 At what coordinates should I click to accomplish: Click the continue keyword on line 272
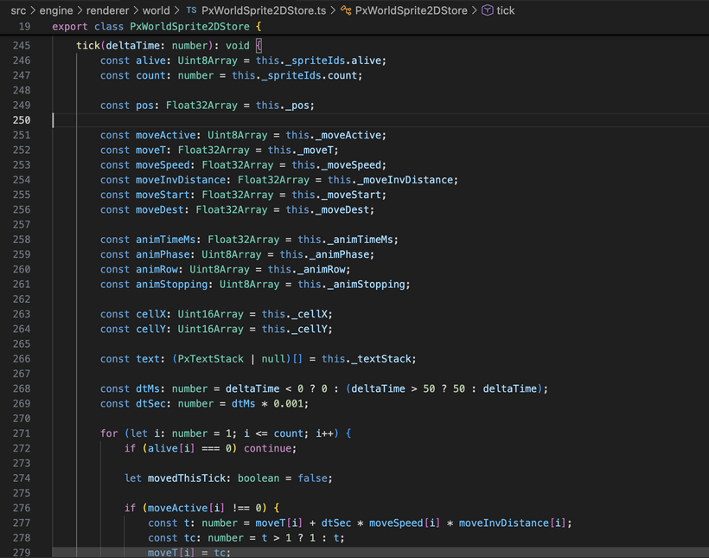pos(271,449)
